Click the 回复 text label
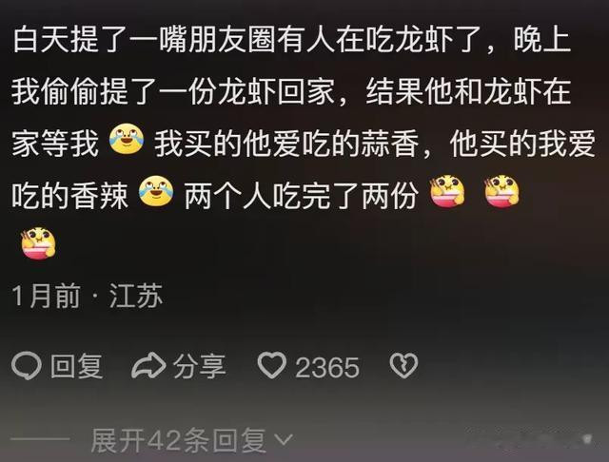This screenshot has height=462, width=609. point(76,366)
